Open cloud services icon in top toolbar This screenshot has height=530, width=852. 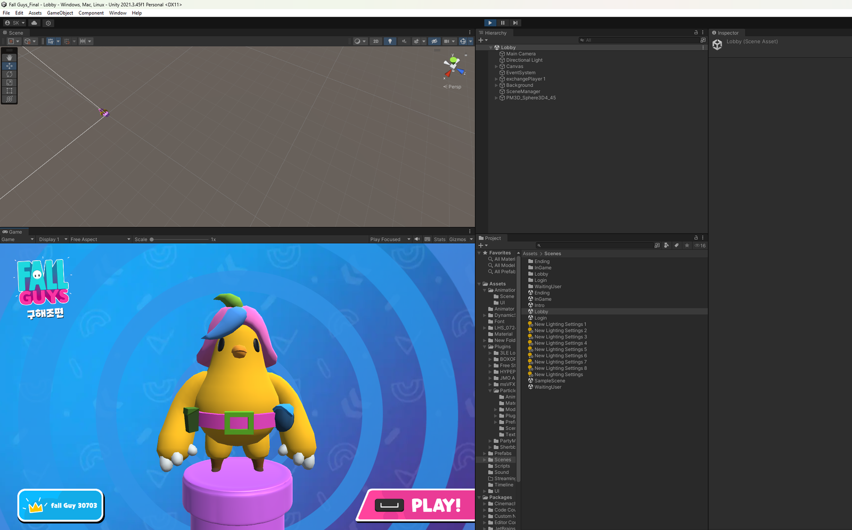click(x=34, y=23)
